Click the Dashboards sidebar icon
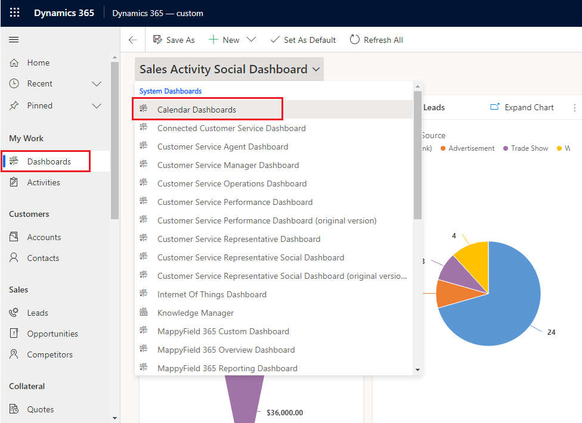The height and width of the screenshot is (423, 582). 14,161
